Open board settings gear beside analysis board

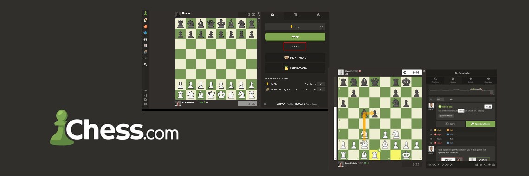(425, 71)
